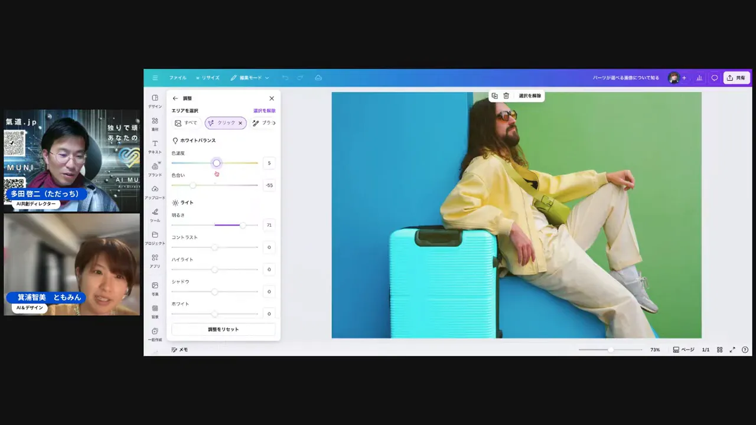Screen dimensions: 756x425
Task: Click the 明るさ value field showing 71
Action: point(269,225)
